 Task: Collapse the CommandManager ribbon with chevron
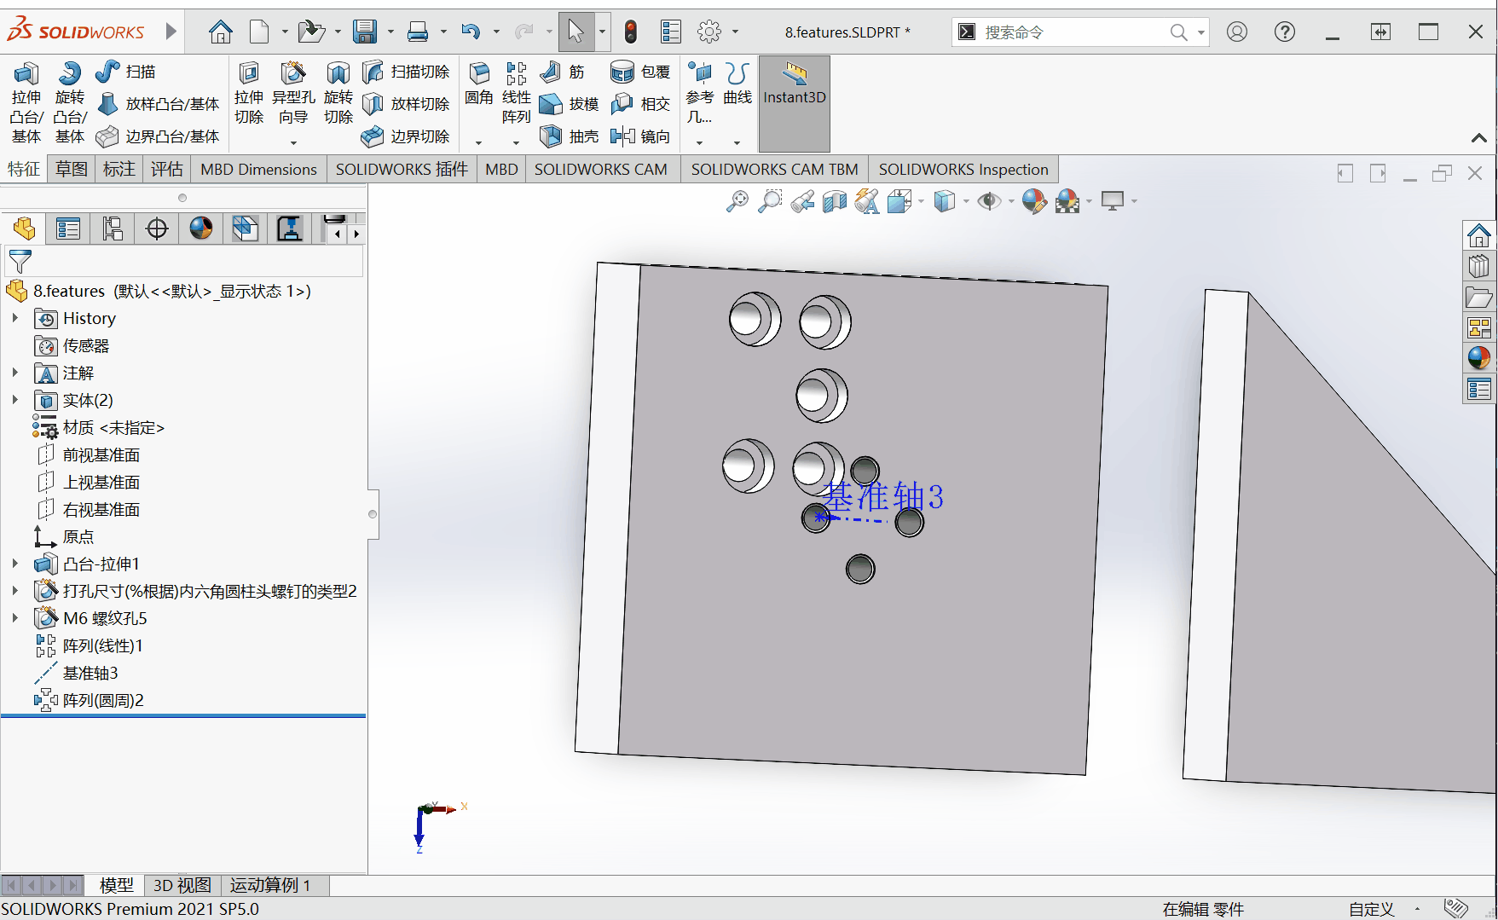(1479, 138)
